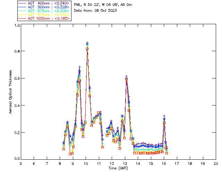Click the x-axis label 8
The image size is (222, 177).
[60, 164]
